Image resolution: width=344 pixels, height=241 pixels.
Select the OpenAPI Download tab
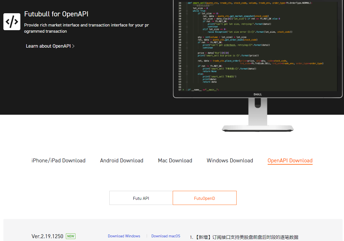290,161
